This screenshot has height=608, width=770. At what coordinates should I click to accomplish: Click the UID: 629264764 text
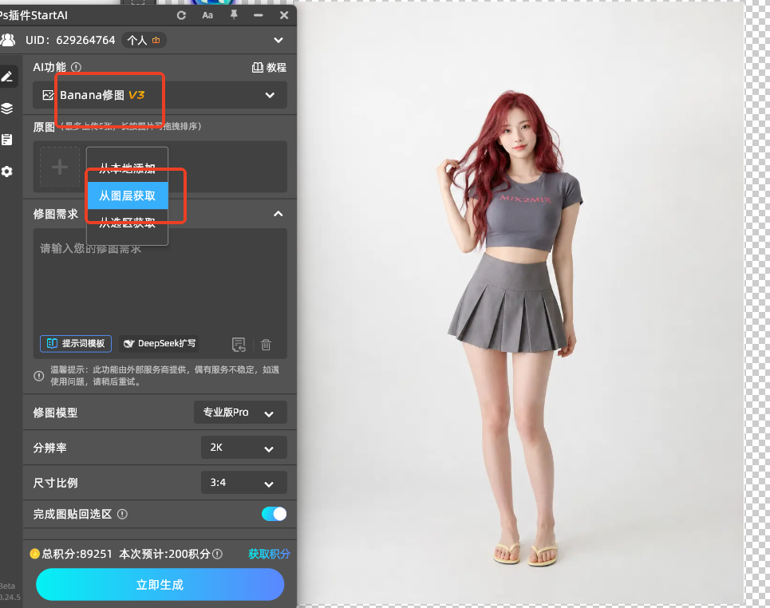pyautogui.click(x=70, y=40)
